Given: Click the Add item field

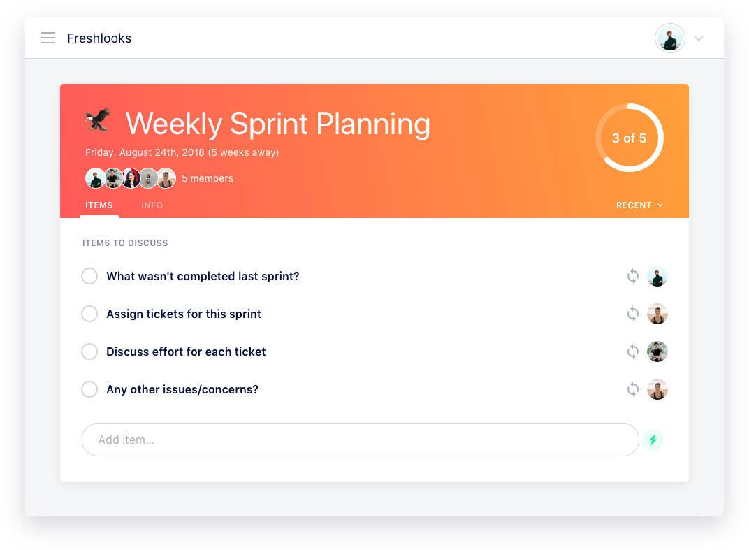Looking at the screenshot, I should click(360, 440).
